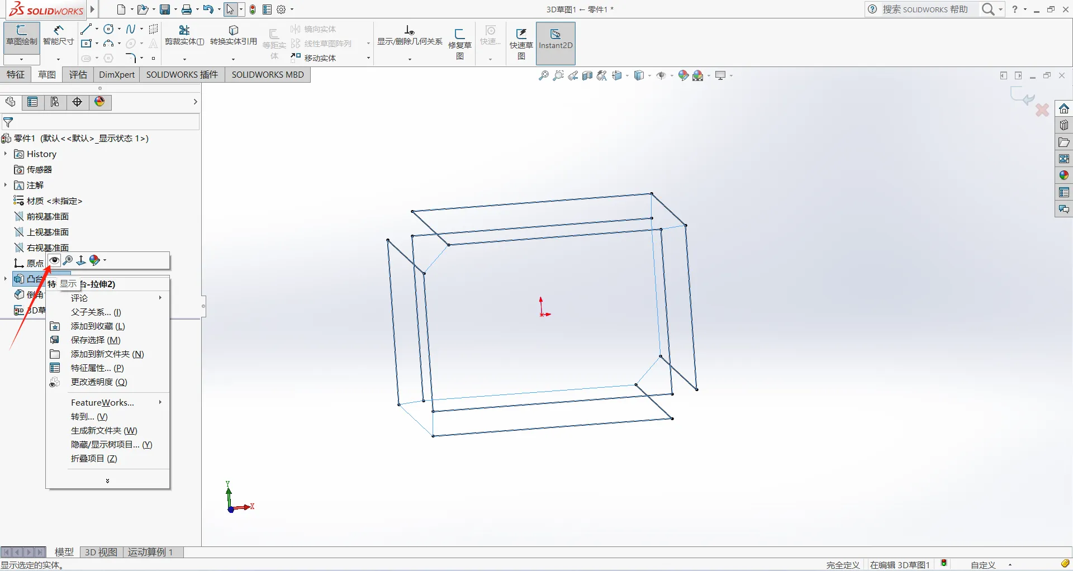Click the Zoom to Selection icon in context toolbar

[x=68, y=260]
